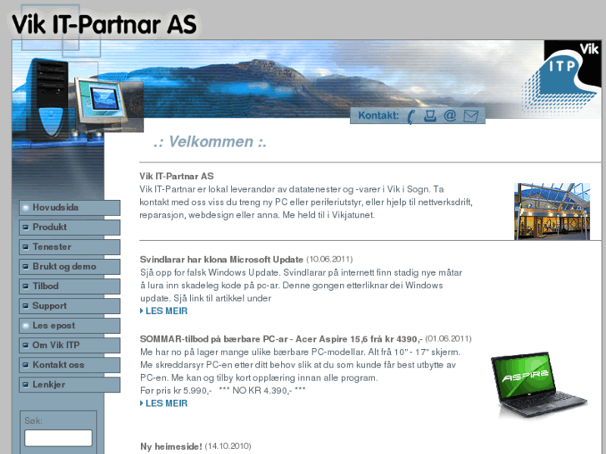
Task: Select Brukt og demo menu item
Action: tap(69, 267)
